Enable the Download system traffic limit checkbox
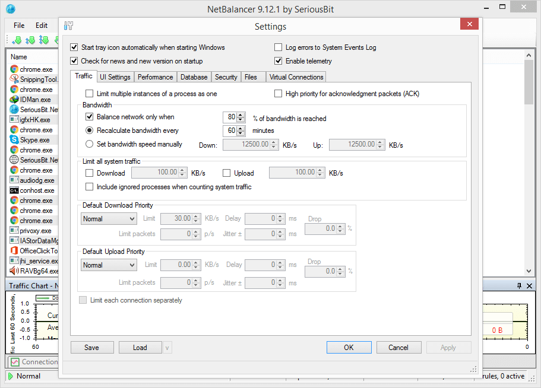 [x=89, y=173]
